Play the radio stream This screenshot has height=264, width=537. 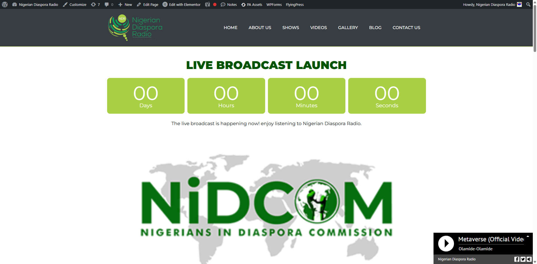(x=446, y=243)
